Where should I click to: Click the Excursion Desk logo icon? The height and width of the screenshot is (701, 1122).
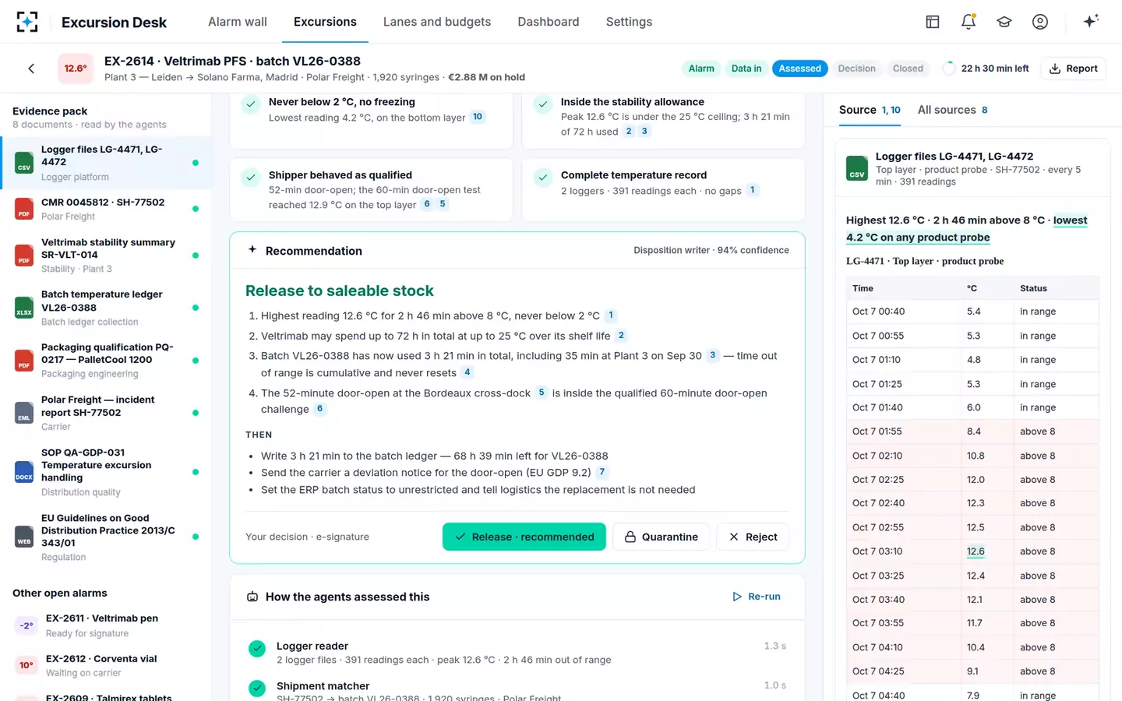(27, 22)
